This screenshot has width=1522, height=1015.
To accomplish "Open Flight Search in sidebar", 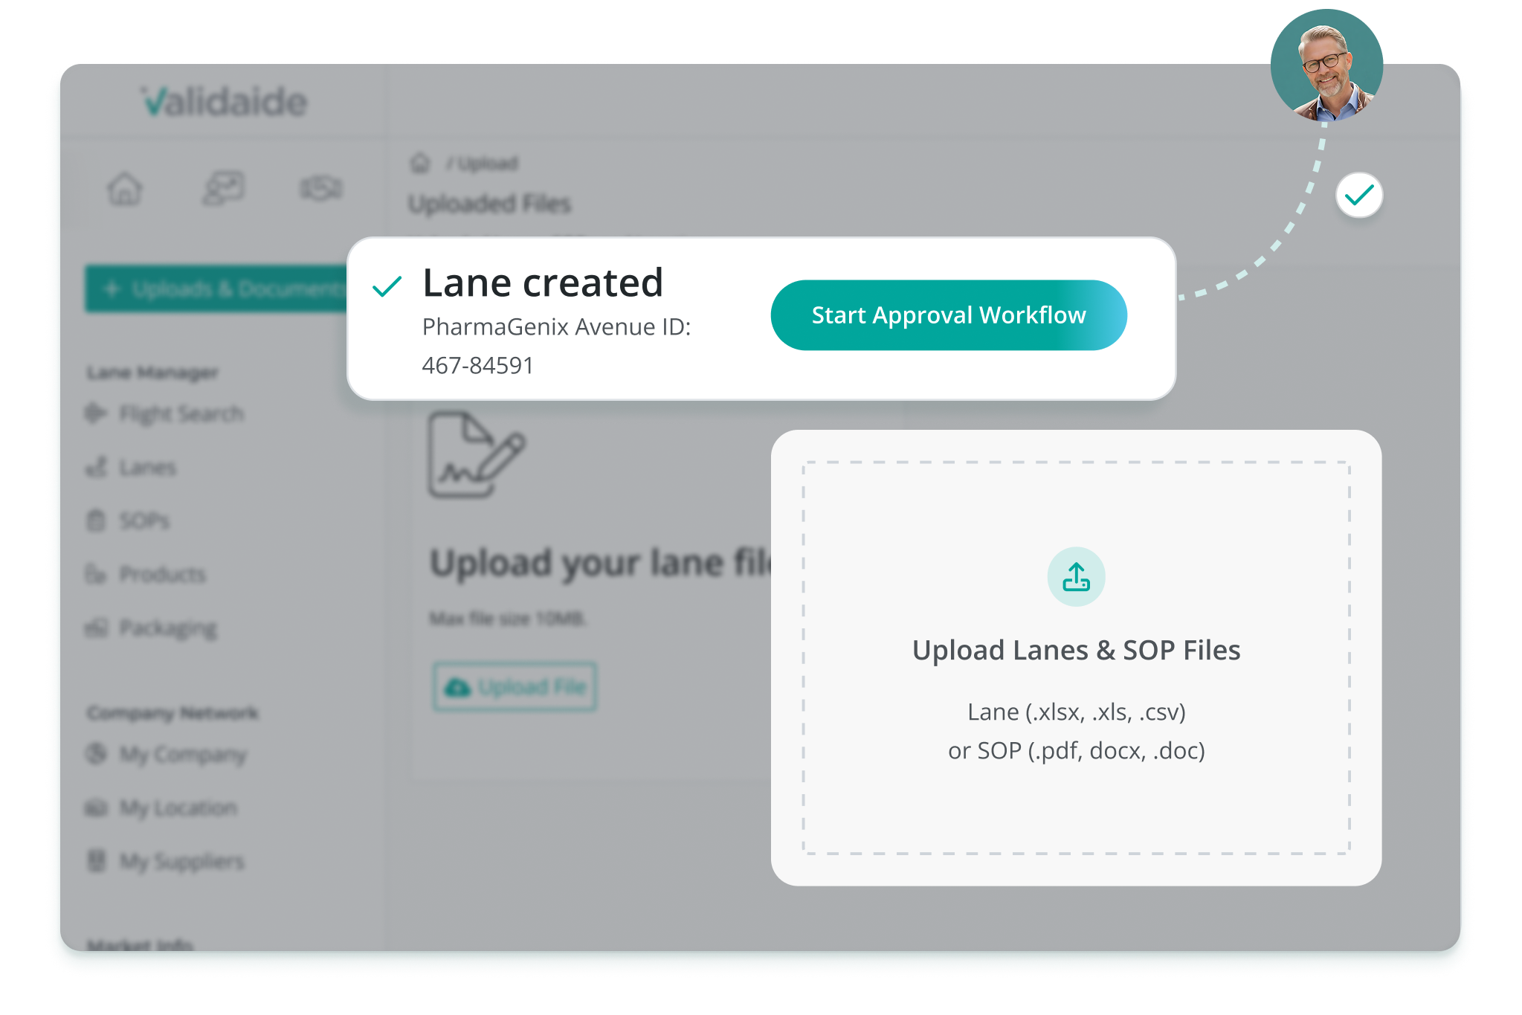I will (x=181, y=413).
